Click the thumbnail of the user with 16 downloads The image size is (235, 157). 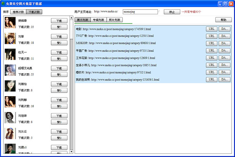10,102
